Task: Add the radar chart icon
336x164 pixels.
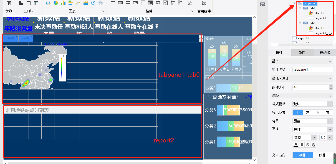Action: point(101,3)
